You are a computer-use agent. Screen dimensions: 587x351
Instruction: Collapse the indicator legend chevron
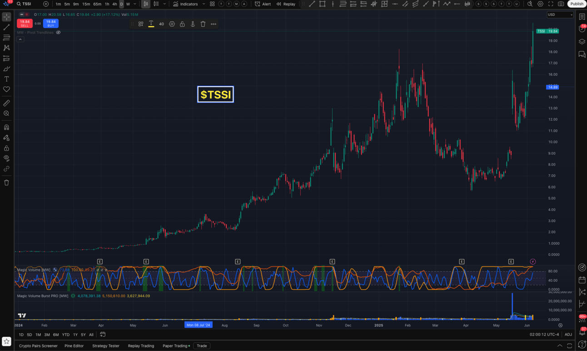20,39
